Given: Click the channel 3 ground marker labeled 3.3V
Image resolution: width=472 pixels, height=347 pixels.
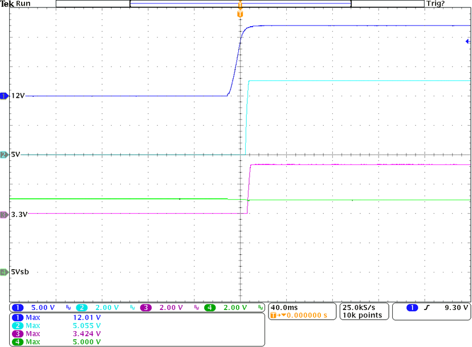Looking at the screenshot, I should 4,215.
